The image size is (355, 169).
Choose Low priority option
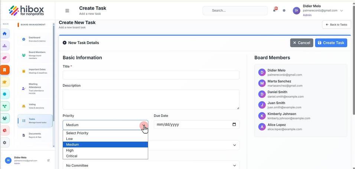point(105,139)
